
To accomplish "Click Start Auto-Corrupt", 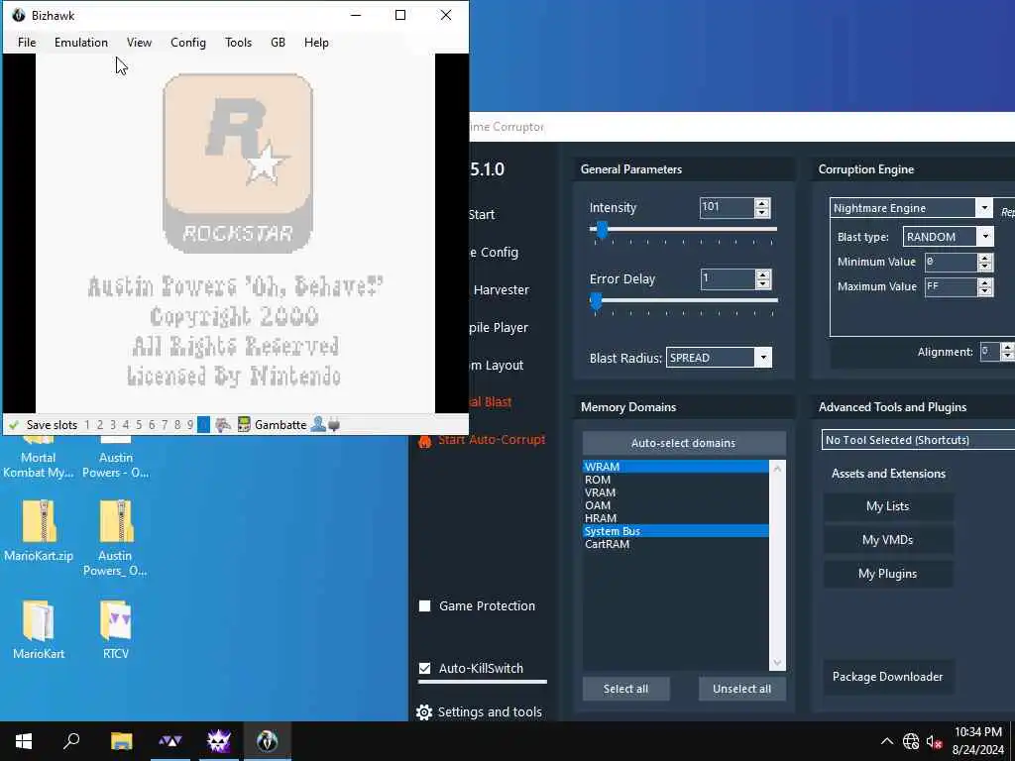I will [492, 440].
